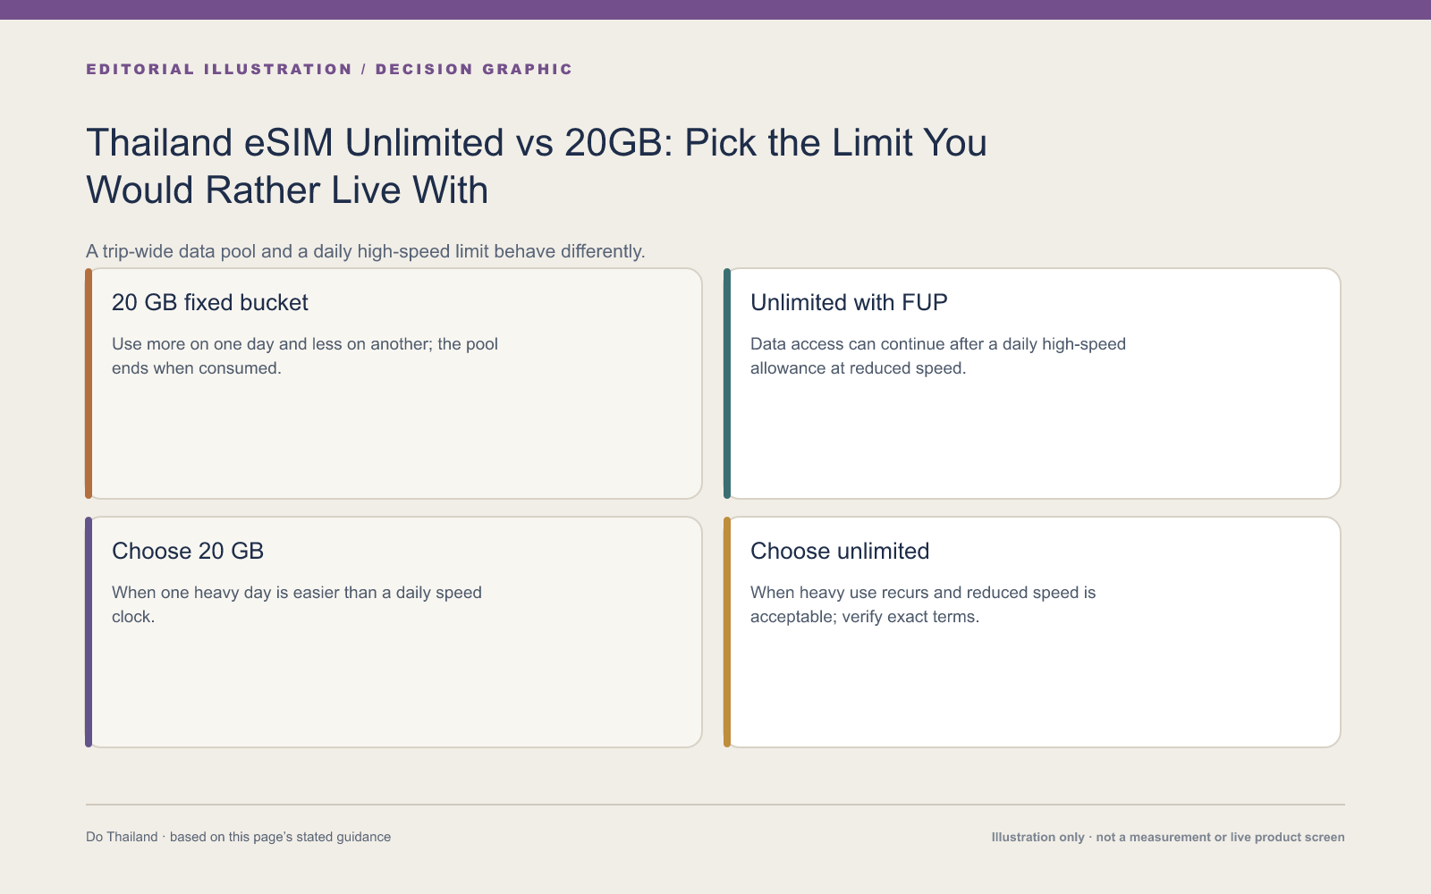This screenshot has height=894, width=1431.
Task: Click the 'Data access can continue' description
Action: (x=938, y=356)
